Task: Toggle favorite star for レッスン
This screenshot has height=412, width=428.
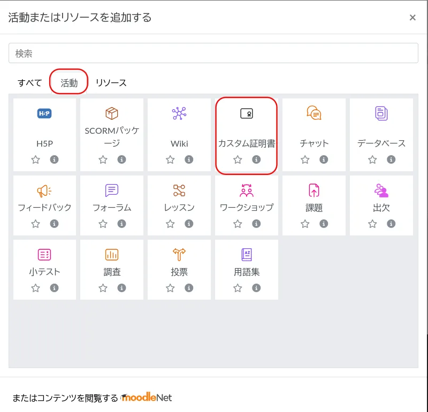Action: (x=171, y=224)
